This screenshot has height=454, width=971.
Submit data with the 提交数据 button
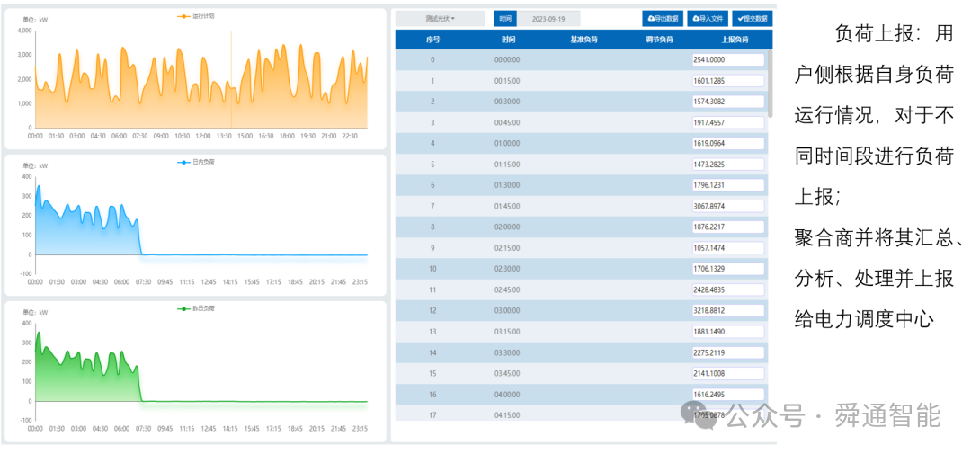point(752,19)
